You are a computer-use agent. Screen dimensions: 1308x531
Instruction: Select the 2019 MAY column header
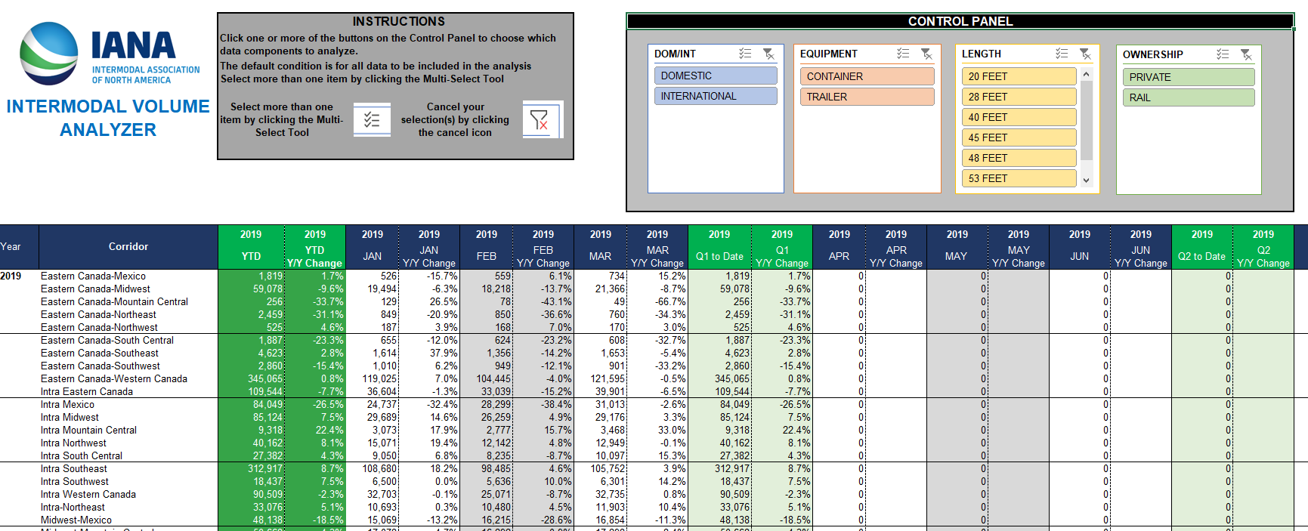point(957,247)
